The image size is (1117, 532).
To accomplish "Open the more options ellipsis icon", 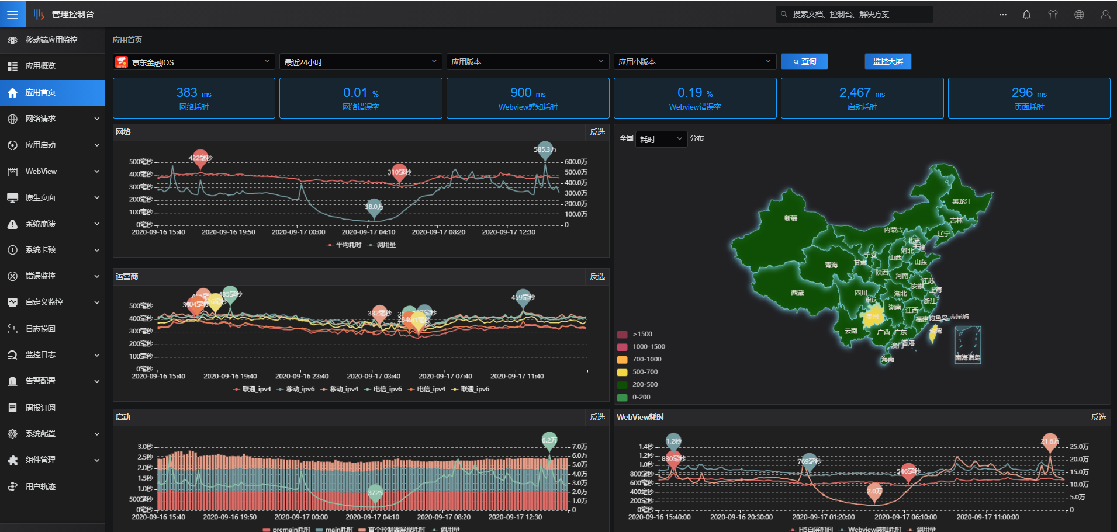I will pyautogui.click(x=1003, y=15).
